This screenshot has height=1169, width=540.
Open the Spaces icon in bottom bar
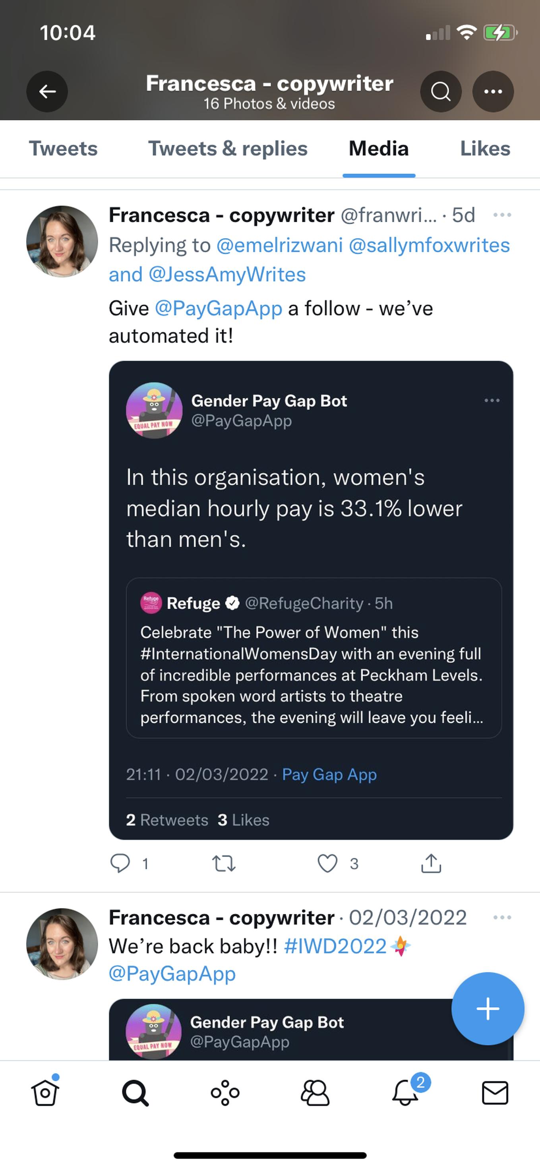(225, 1093)
